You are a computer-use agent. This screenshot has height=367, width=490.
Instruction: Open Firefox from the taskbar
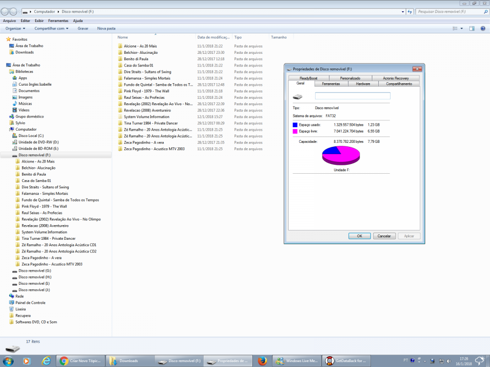(x=262, y=361)
